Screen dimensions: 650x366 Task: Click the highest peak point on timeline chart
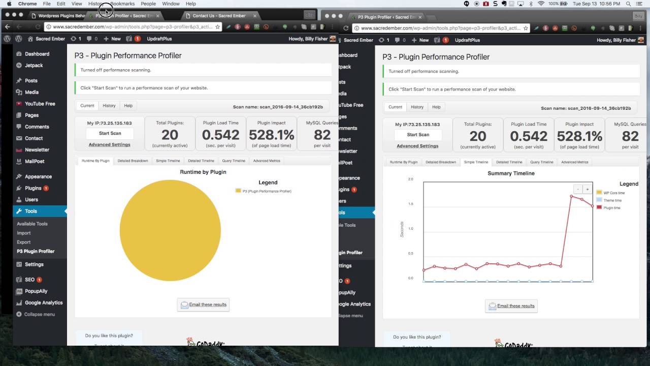point(571,196)
